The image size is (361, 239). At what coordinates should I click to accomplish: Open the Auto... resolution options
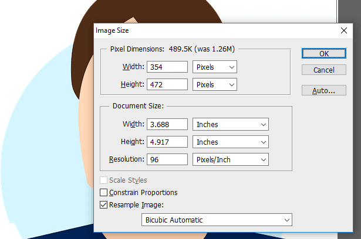(x=323, y=91)
